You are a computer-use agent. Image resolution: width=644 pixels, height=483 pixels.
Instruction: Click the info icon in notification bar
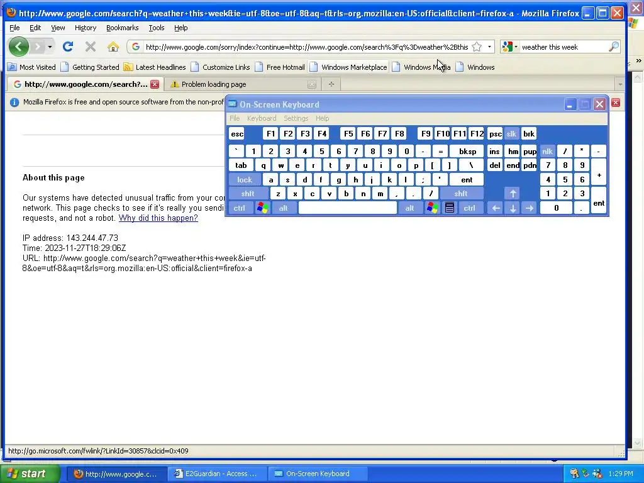pos(14,103)
